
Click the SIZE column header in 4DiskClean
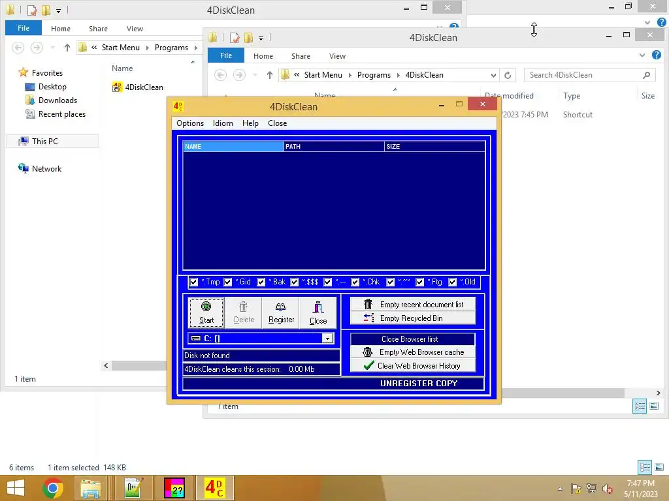coord(434,147)
